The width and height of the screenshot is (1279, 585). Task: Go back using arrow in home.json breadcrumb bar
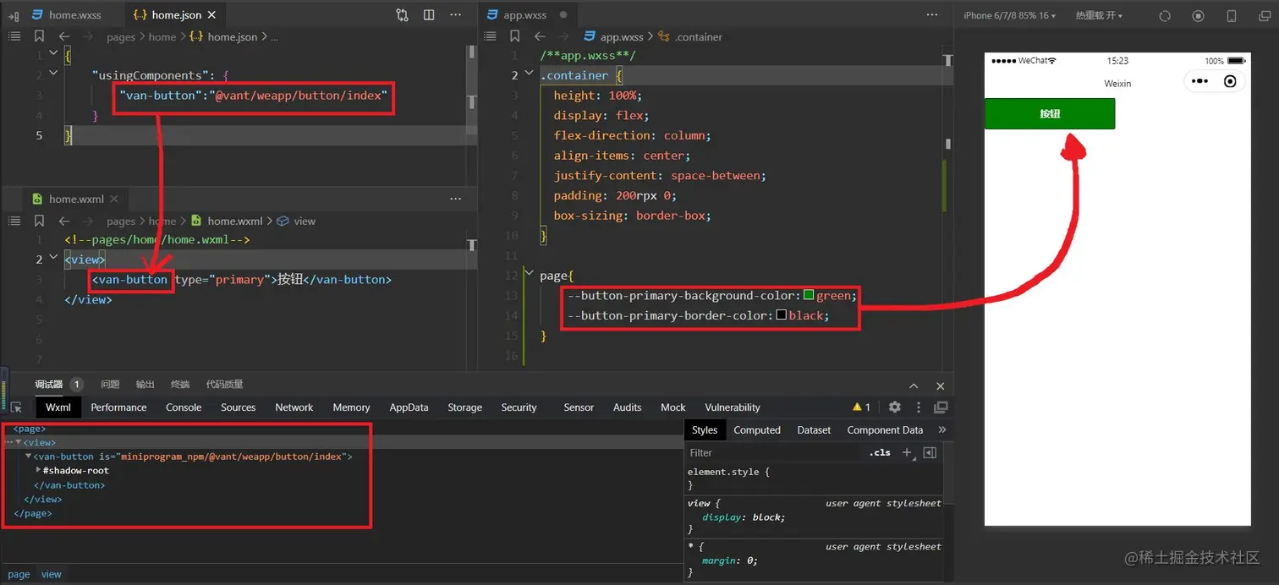pos(64,36)
